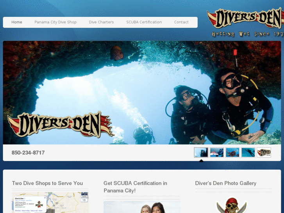Toggle the Traffic layer on the map
The height and width of the screenshot is (213, 284).
pyautogui.click(x=84, y=200)
